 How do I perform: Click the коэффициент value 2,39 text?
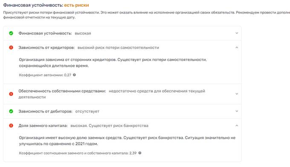click(133, 153)
